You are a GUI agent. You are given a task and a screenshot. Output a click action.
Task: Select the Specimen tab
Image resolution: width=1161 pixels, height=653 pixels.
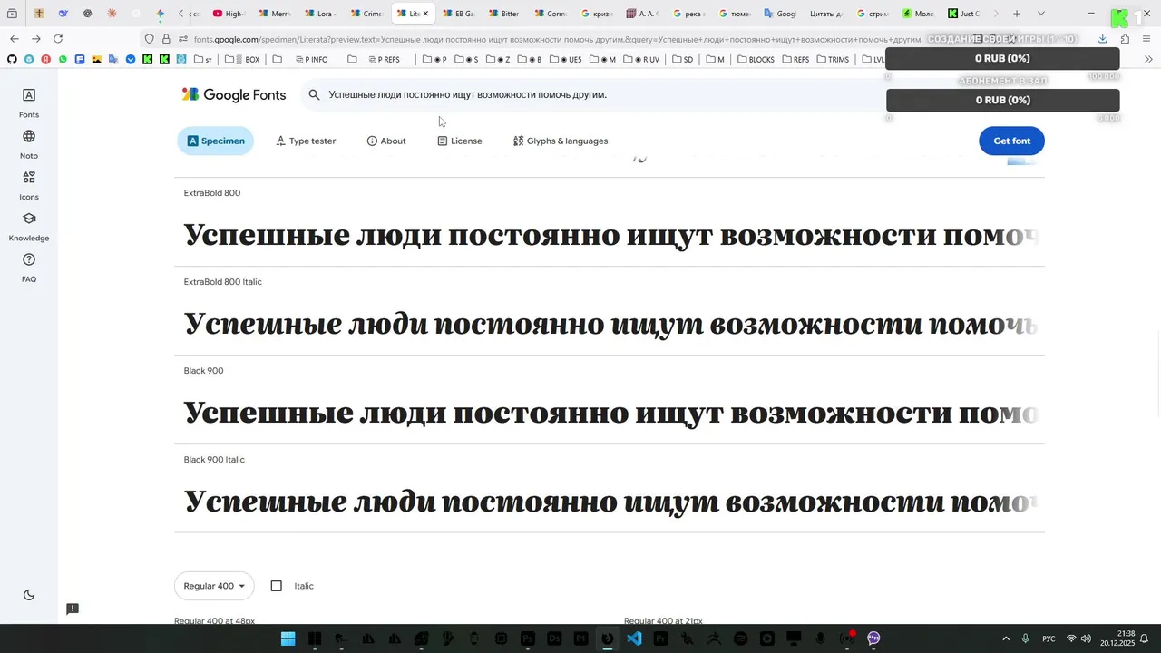[216, 141]
